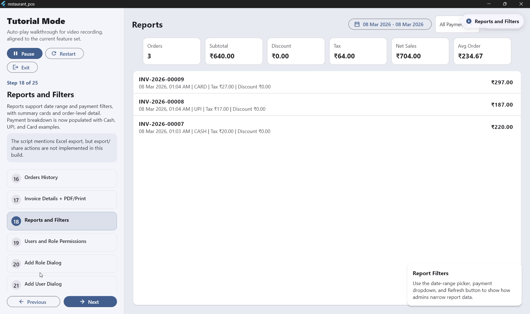Click the Restart button

point(64,53)
